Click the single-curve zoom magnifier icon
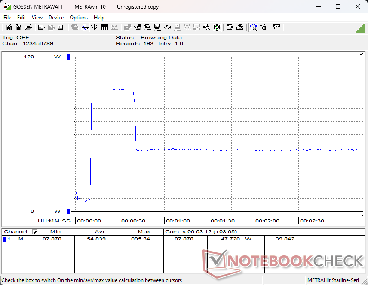The height and width of the screenshot is (285, 368). (264, 27)
